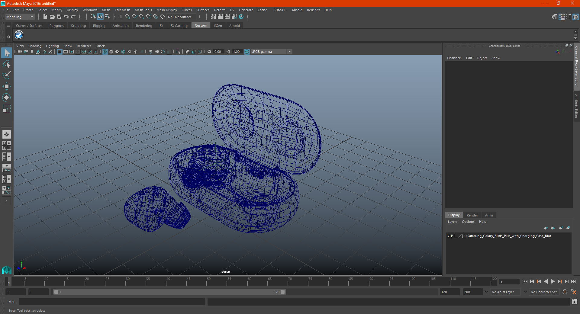Open Render Settings icon

pos(234,17)
